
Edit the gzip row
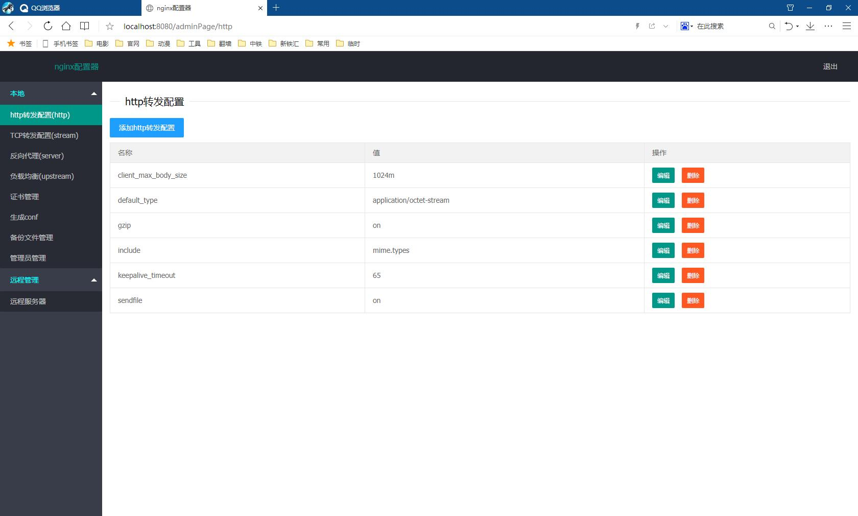(x=663, y=225)
